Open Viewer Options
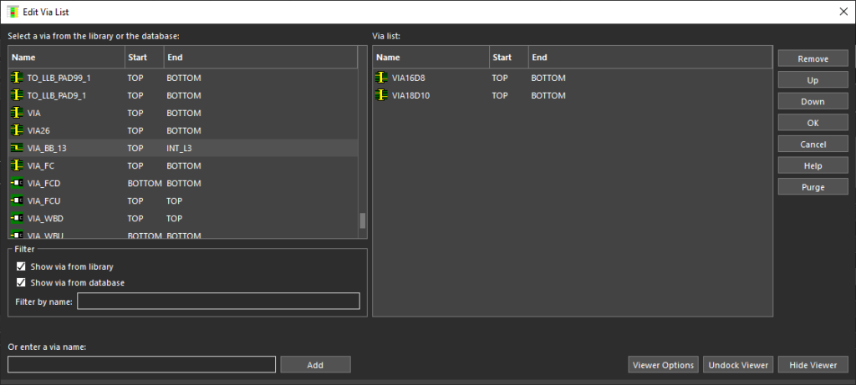Screen dimensions: 856x385 (x=663, y=365)
